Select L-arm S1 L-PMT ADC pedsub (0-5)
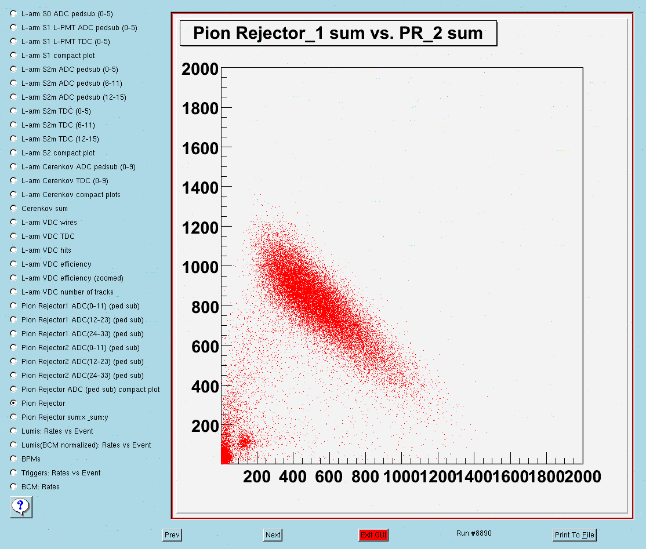 coord(13,28)
